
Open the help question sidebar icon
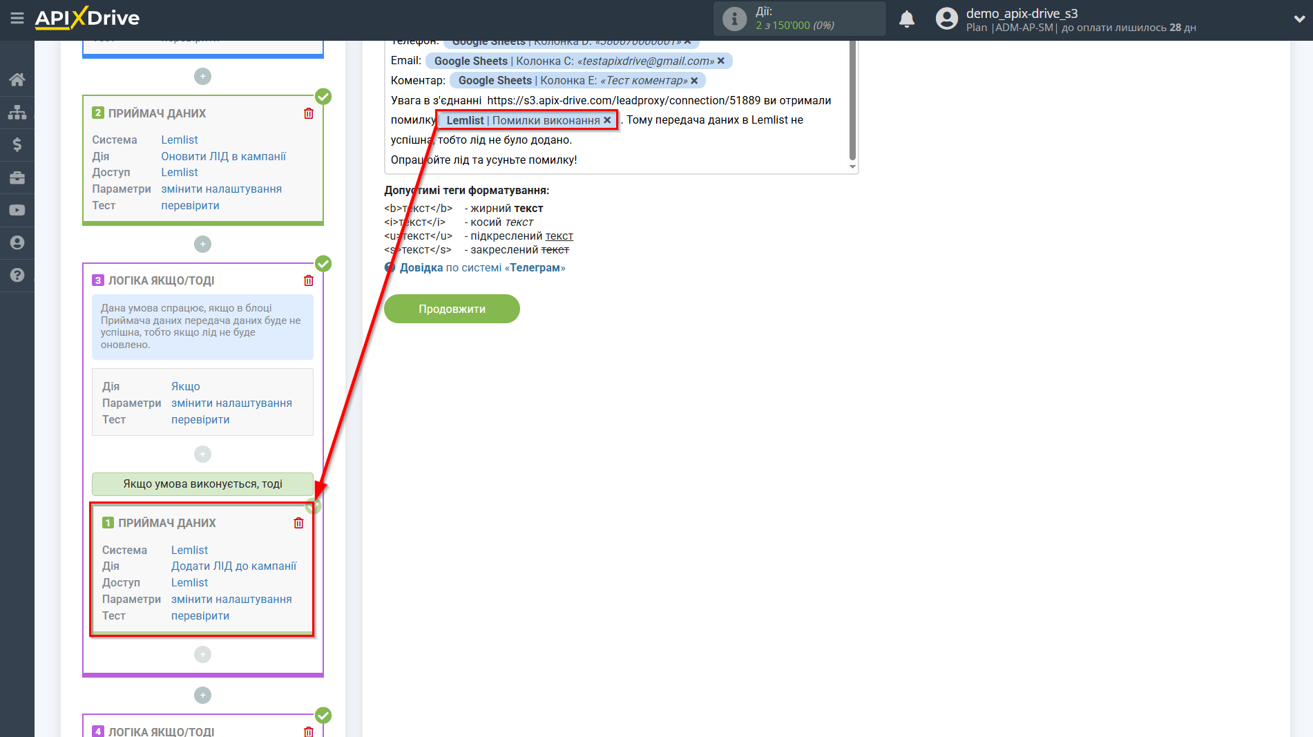pos(17,275)
